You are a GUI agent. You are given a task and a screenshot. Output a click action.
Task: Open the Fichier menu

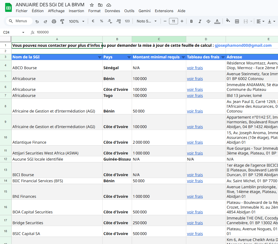pyautogui.click(x=22, y=11)
